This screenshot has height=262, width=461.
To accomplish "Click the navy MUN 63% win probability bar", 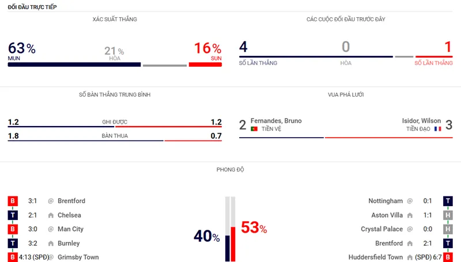I will [74, 64].
